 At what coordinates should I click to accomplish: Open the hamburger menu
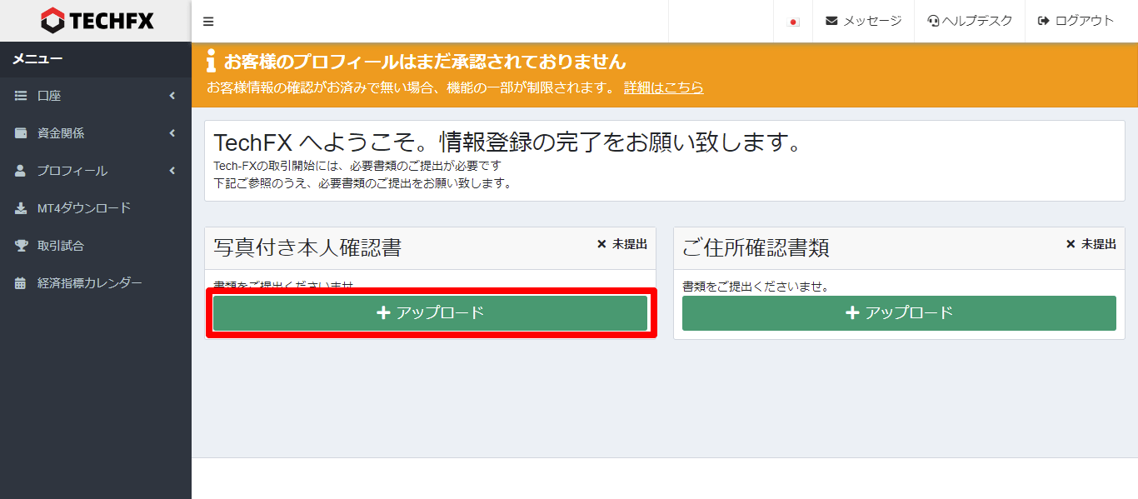point(207,21)
